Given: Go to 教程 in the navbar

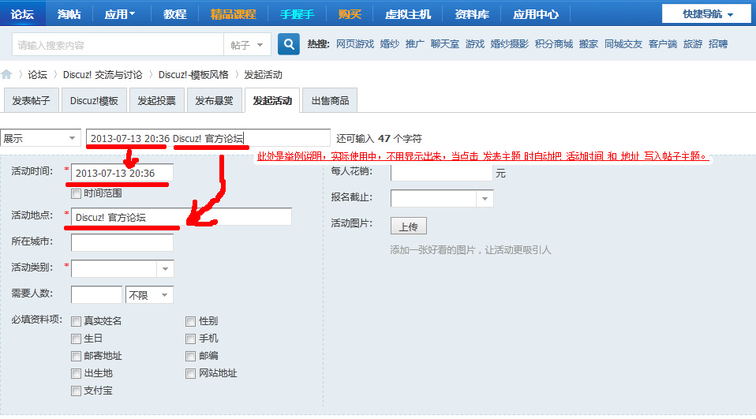Looking at the screenshot, I should click(174, 14).
